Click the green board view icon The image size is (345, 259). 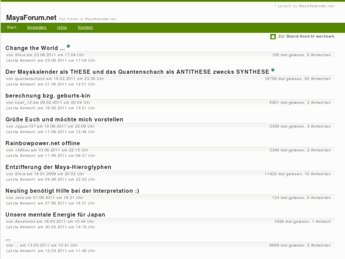[273, 37]
